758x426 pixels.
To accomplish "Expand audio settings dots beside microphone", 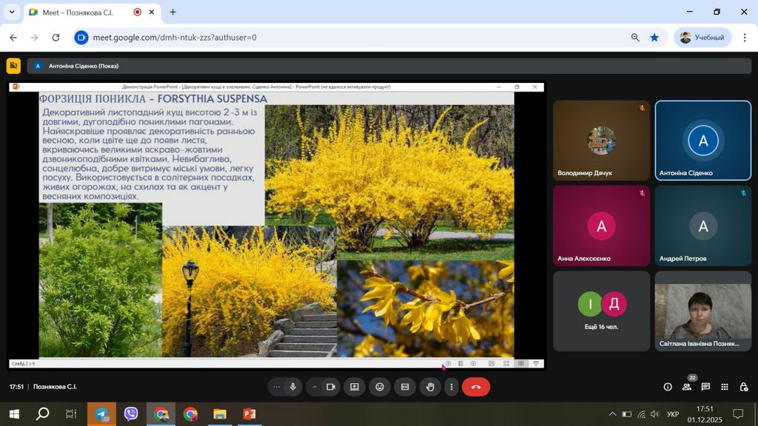I will [277, 387].
